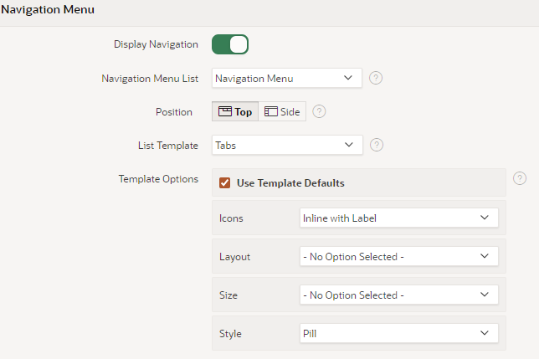Open the Style dropdown showing Pill

tap(398, 333)
